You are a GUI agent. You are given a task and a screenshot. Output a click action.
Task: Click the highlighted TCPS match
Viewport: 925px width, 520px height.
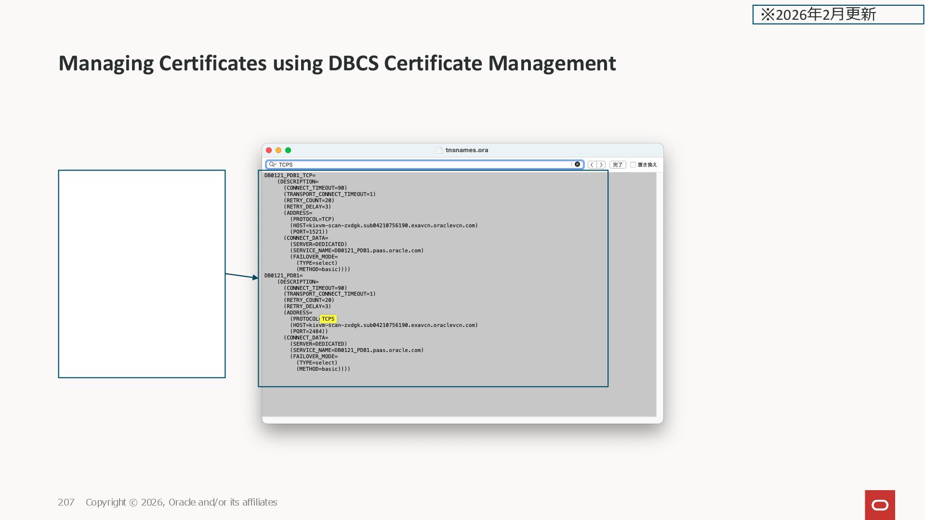point(328,319)
